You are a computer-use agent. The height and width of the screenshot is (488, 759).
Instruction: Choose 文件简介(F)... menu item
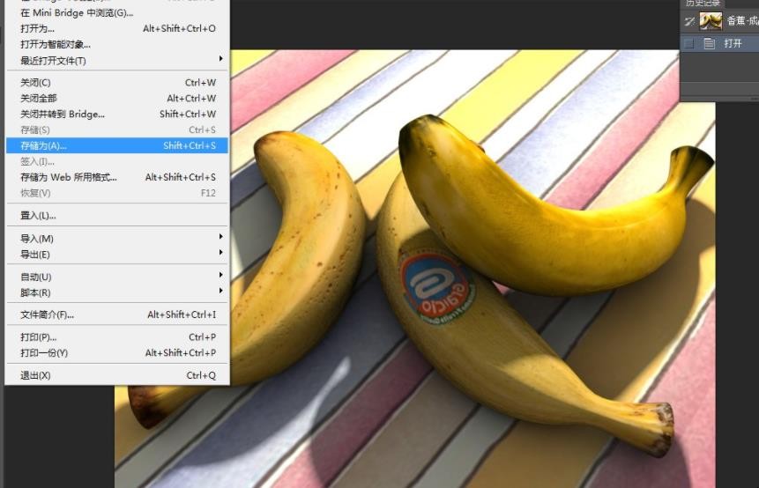pyautogui.click(x=116, y=314)
